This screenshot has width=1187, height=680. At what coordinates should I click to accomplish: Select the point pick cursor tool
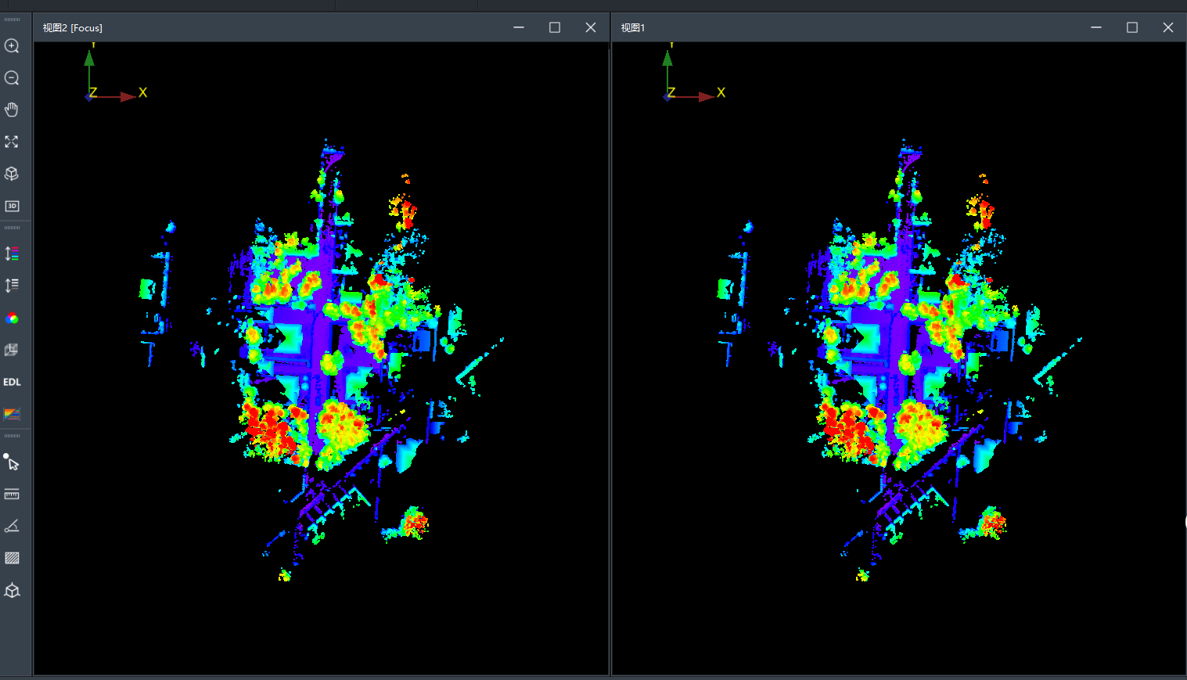[12, 462]
